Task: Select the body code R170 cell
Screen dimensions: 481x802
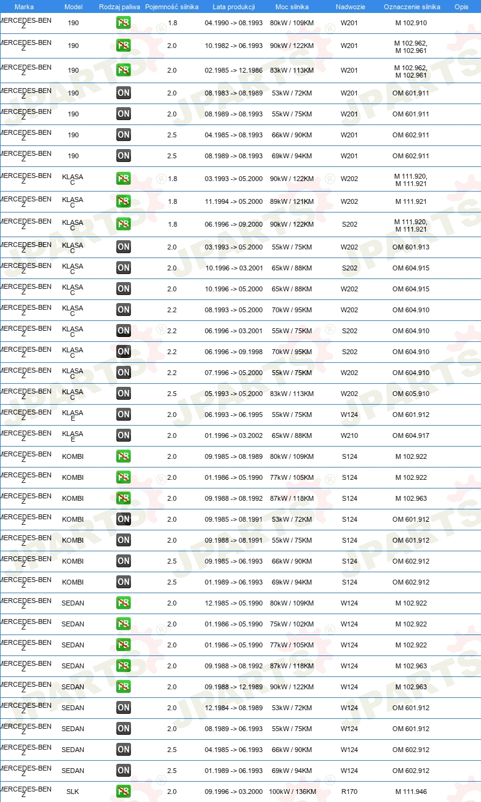Action: 349,792
